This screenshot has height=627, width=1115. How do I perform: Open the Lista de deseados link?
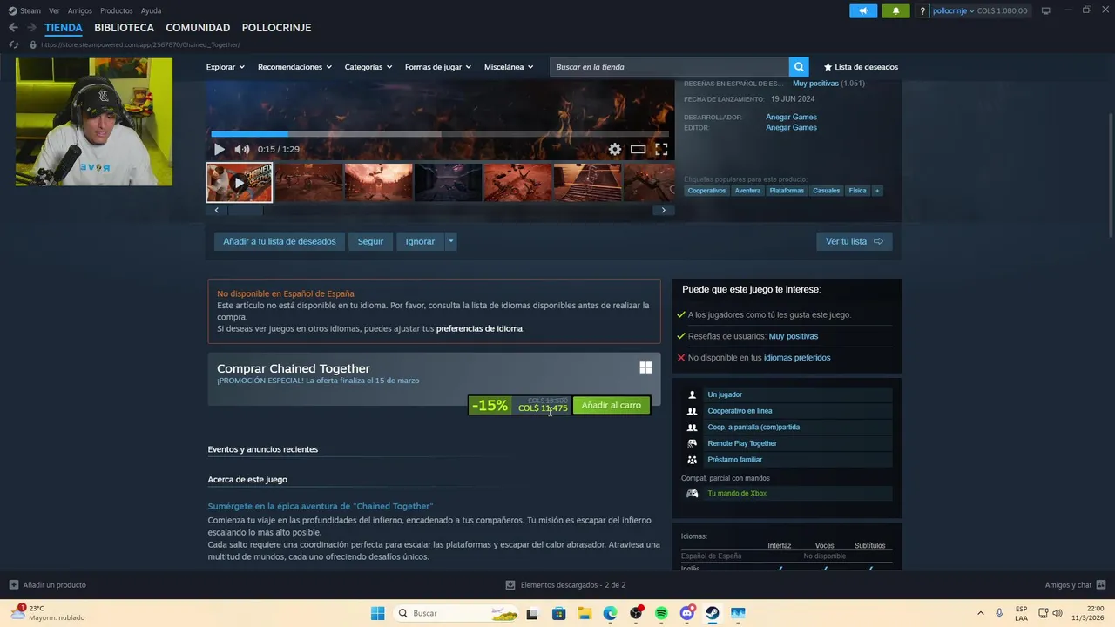coord(861,67)
